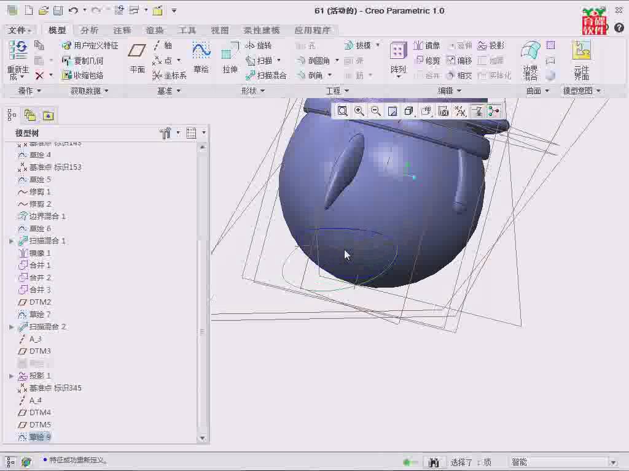Click the Copy Geometry (复制几何) button
Viewport: 629px width, 471px height.
click(83, 61)
